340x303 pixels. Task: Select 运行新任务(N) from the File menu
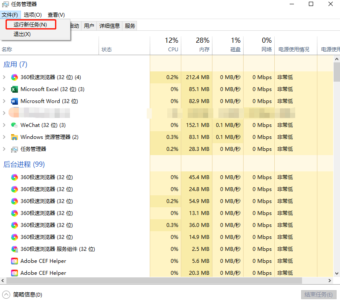coord(30,25)
